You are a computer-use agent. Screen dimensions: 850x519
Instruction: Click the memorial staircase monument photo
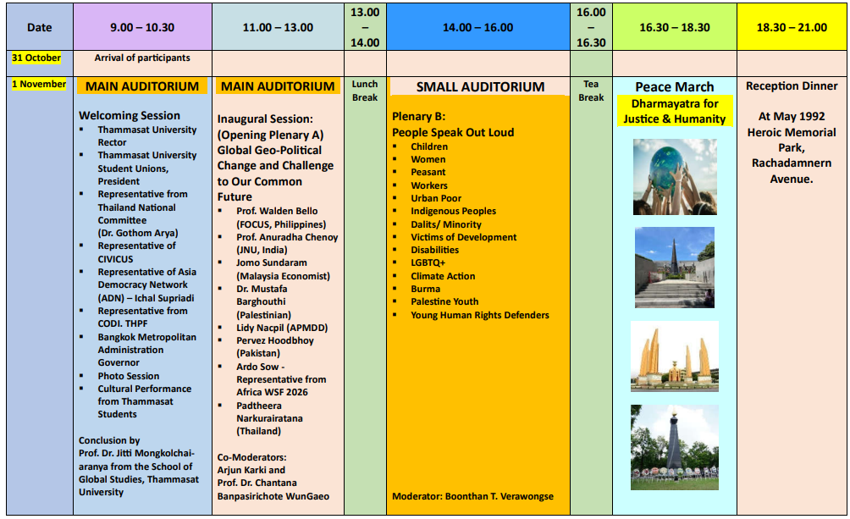tap(675, 267)
